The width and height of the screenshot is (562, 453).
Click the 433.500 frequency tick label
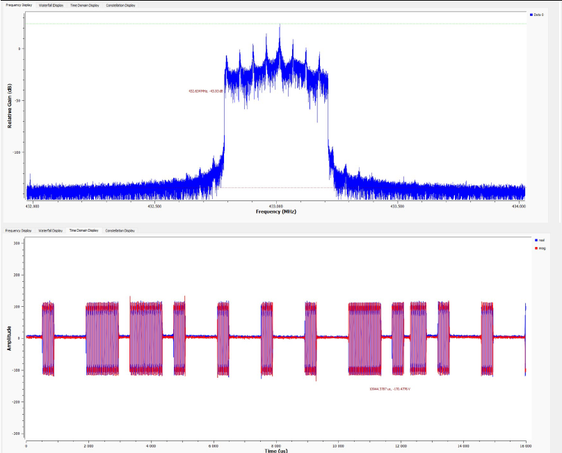click(397, 206)
